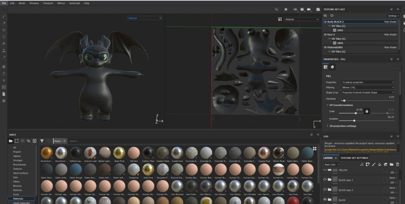Pause rendering with the pause icon
This screenshot has width=405, height=204.
(x=286, y=9)
